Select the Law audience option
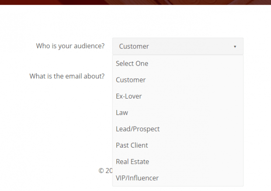Image resolution: width=271 pixels, height=191 pixels. point(178,113)
